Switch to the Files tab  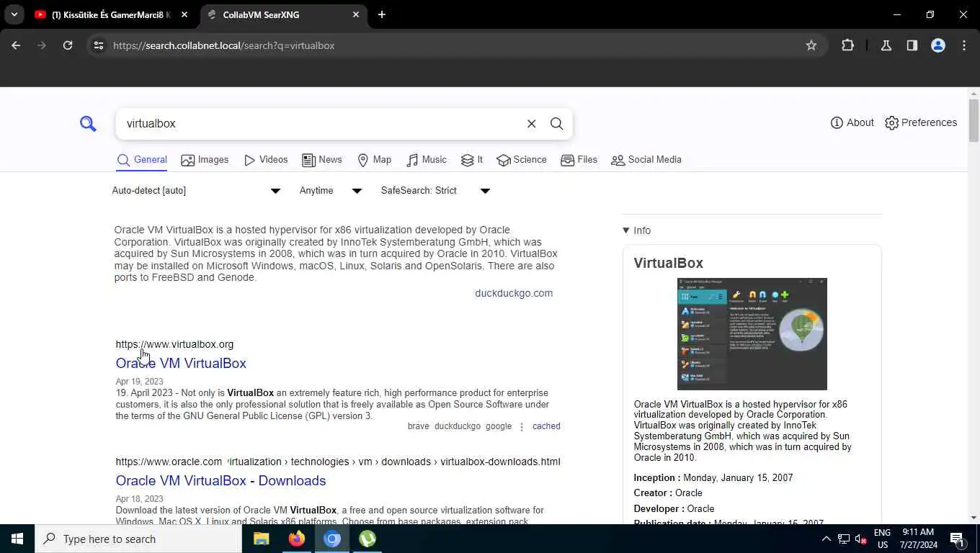[x=579, y=160]
